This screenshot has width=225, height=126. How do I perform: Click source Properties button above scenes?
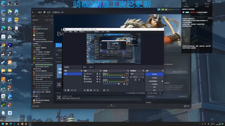[x=85, y=67]
